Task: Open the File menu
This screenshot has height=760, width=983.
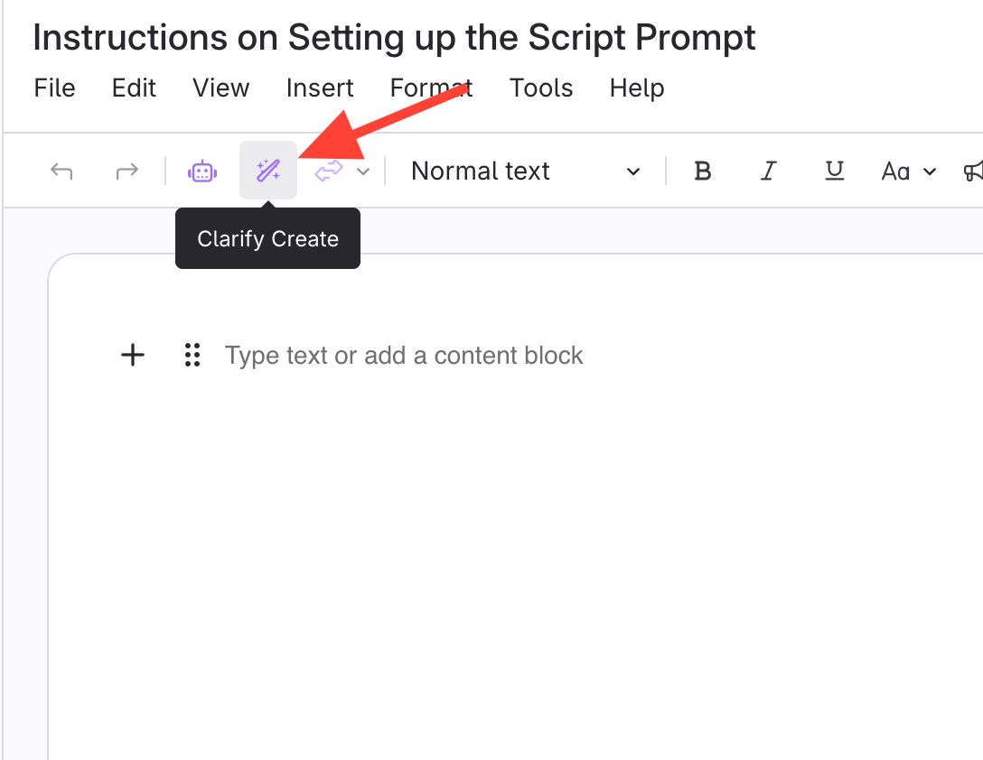Action: [x=54, y=88]
